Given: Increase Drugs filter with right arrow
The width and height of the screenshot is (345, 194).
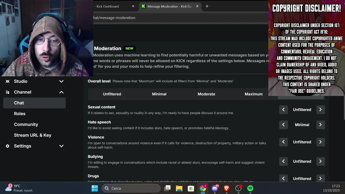Looking at the screenshot, I should 320,179.
